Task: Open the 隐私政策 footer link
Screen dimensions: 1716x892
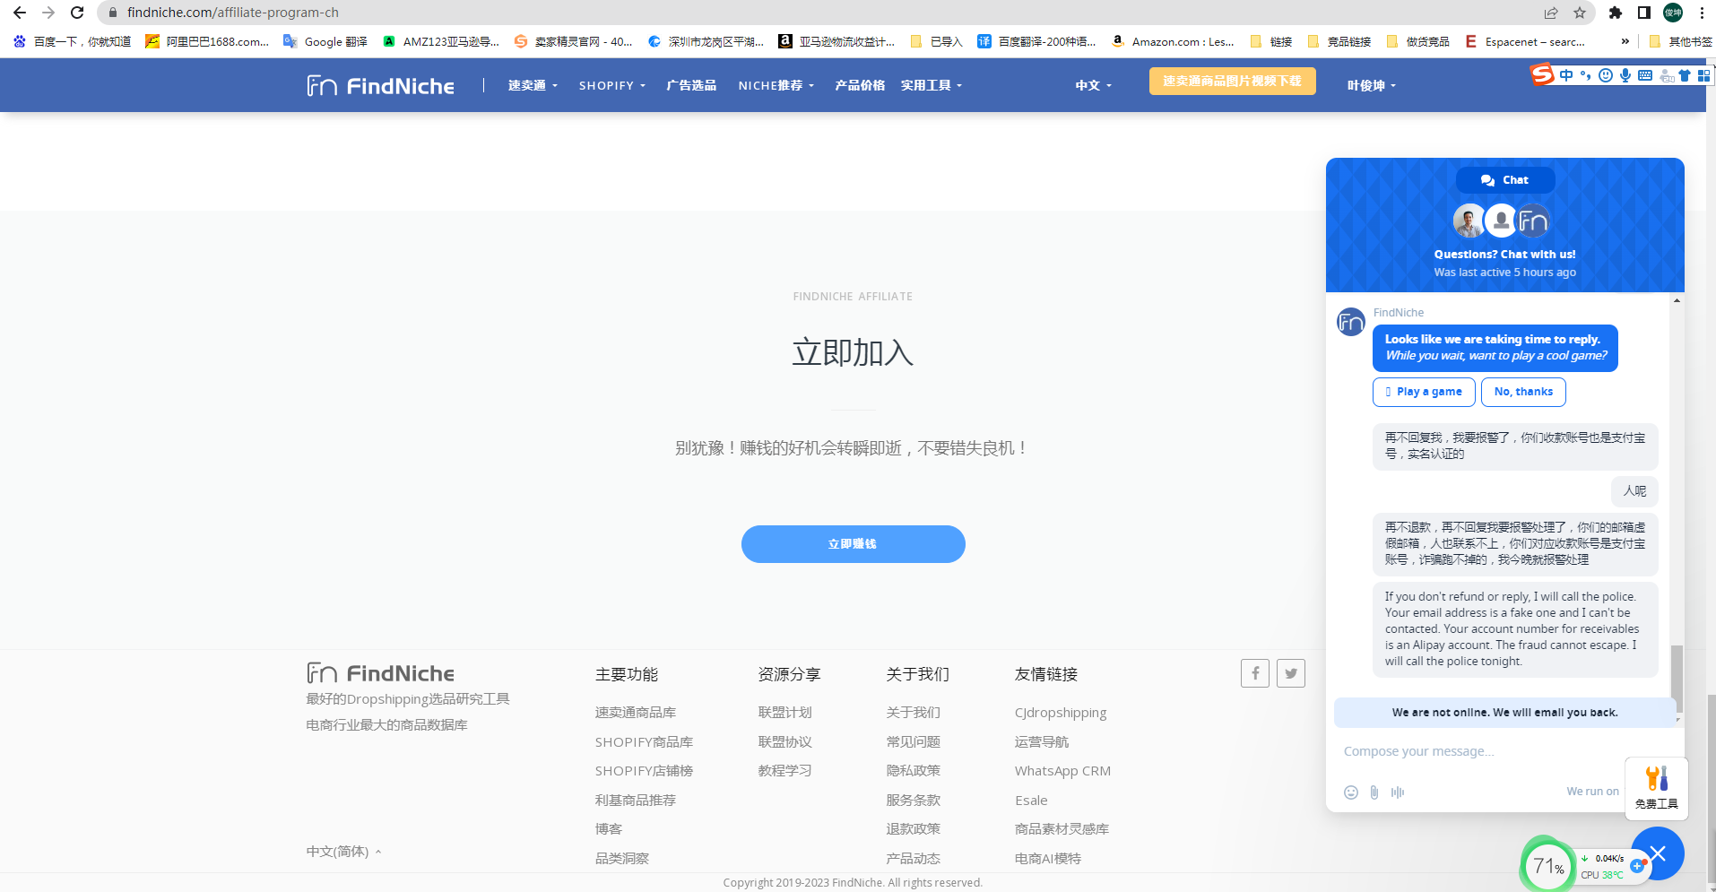Action: [x=914, y=770]
